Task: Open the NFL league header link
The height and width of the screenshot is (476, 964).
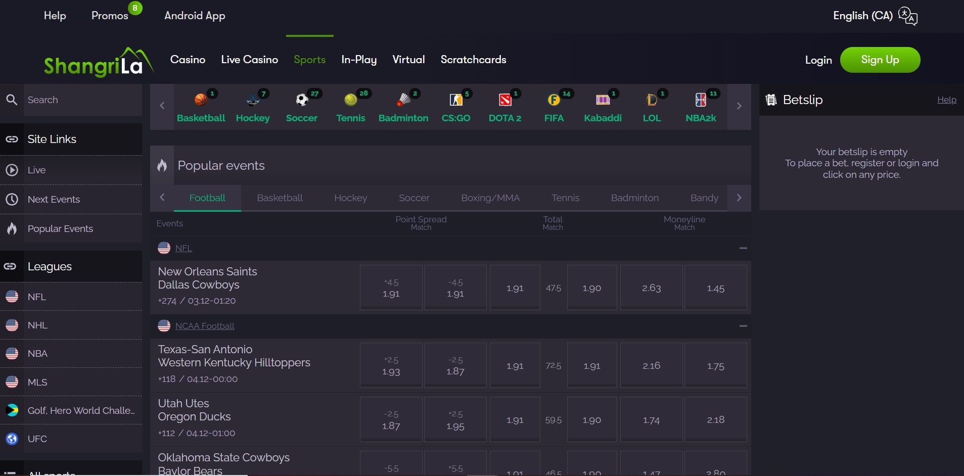Action: [x=183, y=248]
